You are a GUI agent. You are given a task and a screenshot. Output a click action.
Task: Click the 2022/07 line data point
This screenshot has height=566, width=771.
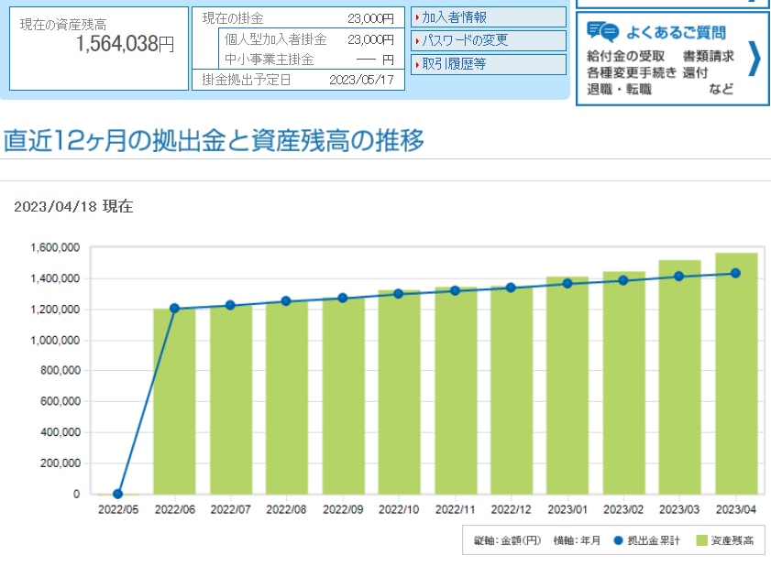(x=230, y=305)
